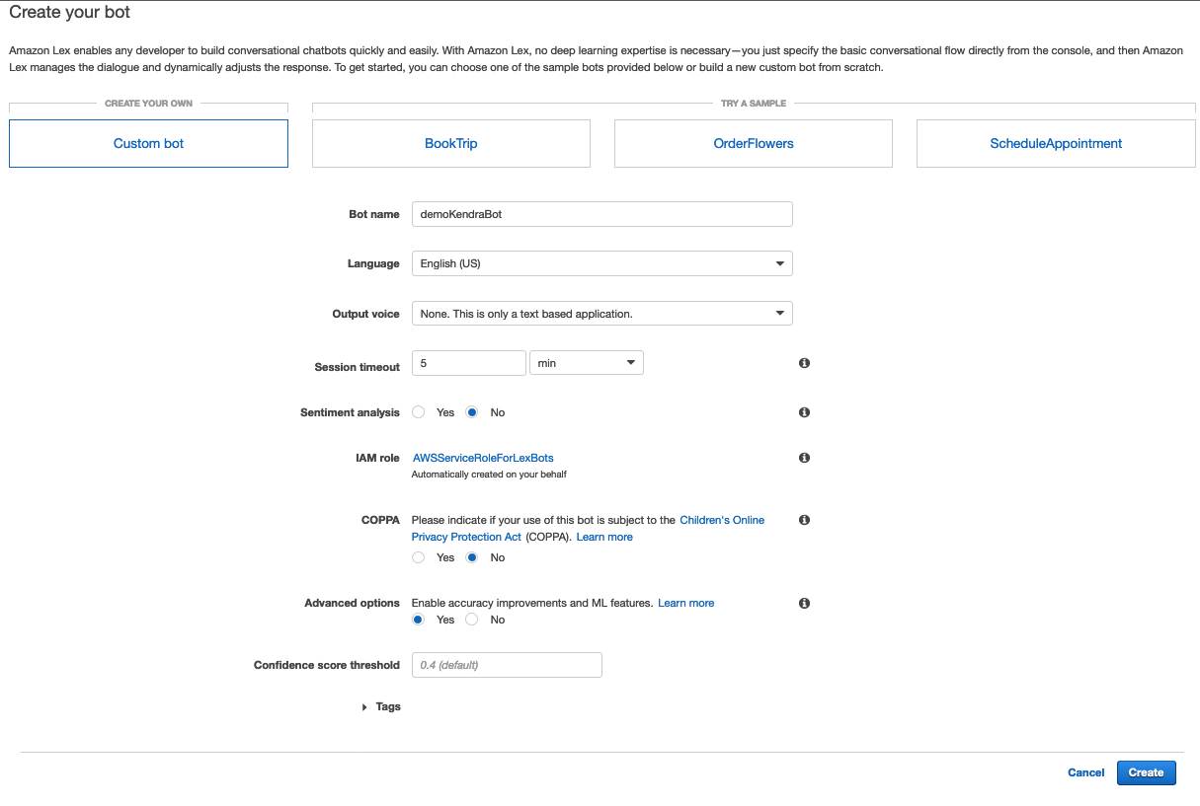Open the Output voice dropdown
Image resolution: width=1200 pixels, height=806 pixels.
[x=602, y=314]
